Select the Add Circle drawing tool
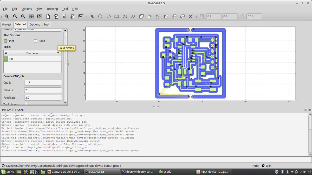312x175 pixels. click(x=100, y=16)
